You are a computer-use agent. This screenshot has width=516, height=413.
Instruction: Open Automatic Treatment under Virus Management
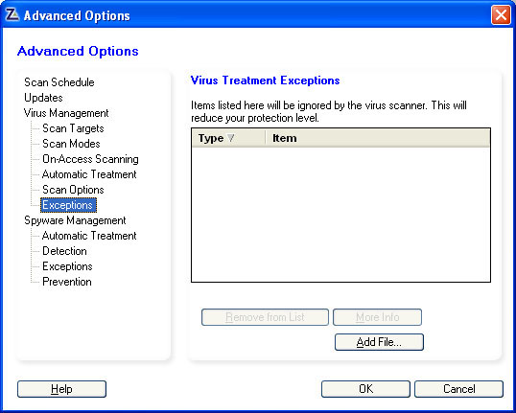click(89, 174)
